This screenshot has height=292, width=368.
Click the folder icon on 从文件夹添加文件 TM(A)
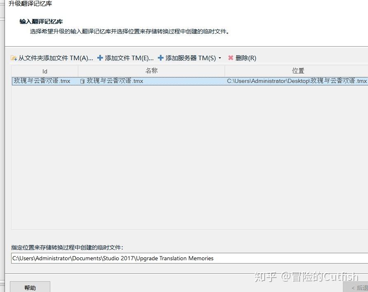click(13, 58)
